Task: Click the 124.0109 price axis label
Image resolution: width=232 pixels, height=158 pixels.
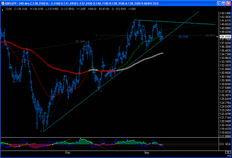Action: click(225, 106)
